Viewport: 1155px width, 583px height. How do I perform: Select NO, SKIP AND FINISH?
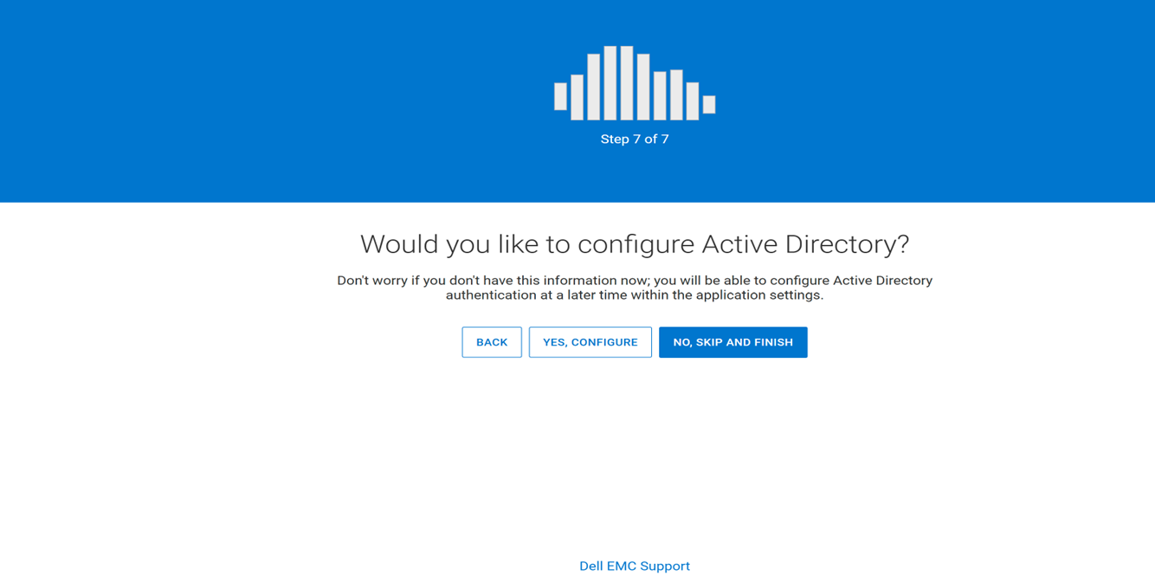tap(733, 342)
